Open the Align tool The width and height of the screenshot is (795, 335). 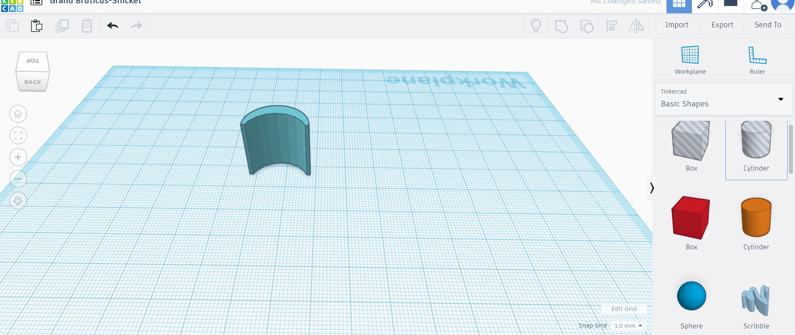coord(612,26)
